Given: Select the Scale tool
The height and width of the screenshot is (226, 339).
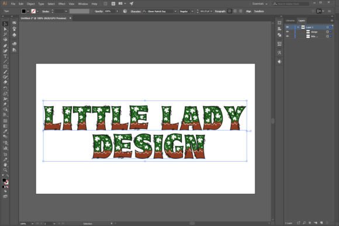Looking at the screenshot, I should (5, 94).
